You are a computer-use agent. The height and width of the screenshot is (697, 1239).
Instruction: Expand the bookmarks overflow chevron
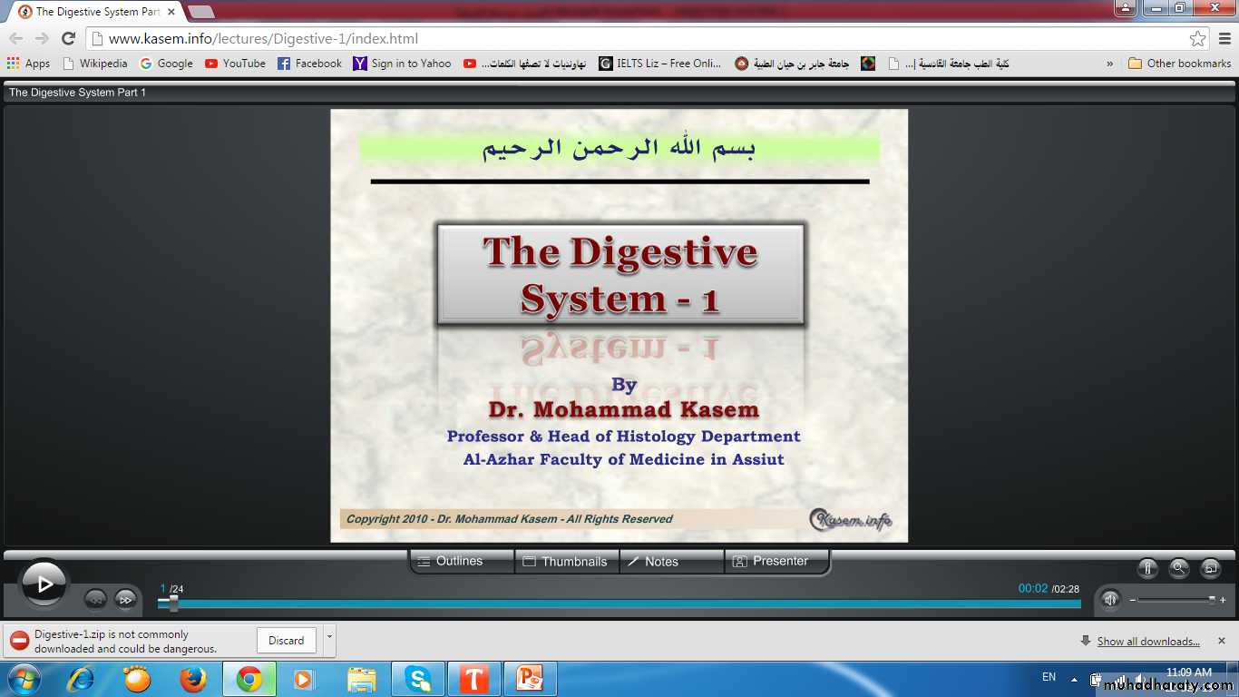pos(1110,64)
